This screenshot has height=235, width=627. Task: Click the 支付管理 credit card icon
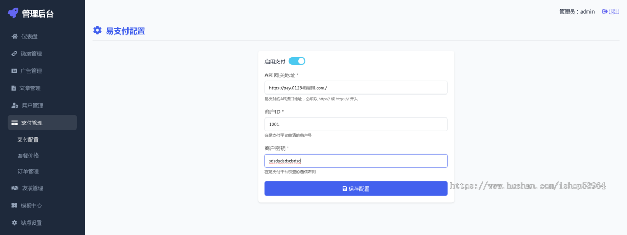15,123
